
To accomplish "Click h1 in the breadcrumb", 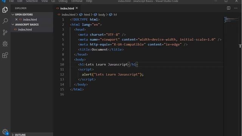I will 115,15.
